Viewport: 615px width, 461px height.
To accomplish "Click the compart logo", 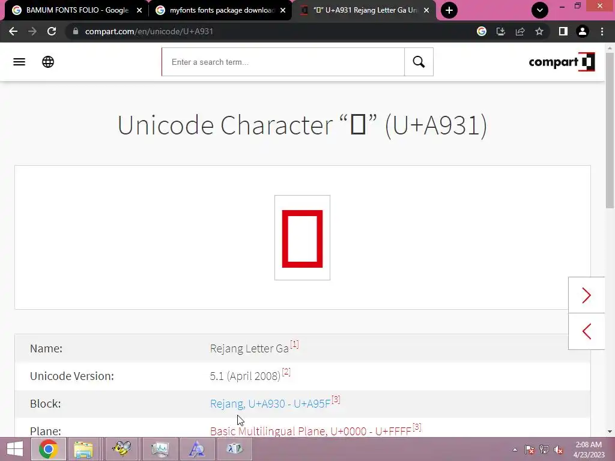I will [562, 62].
